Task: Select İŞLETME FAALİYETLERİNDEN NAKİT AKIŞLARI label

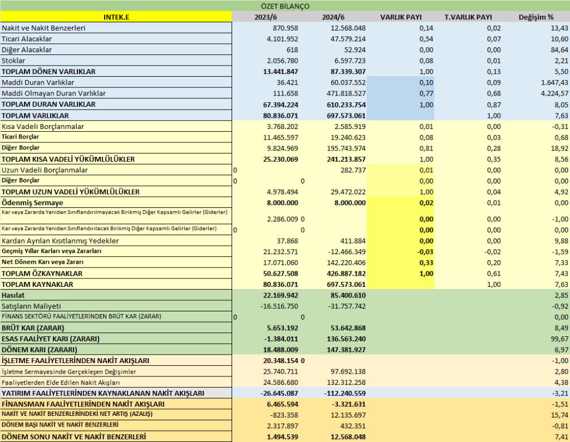Action: (x=76, y=361)
